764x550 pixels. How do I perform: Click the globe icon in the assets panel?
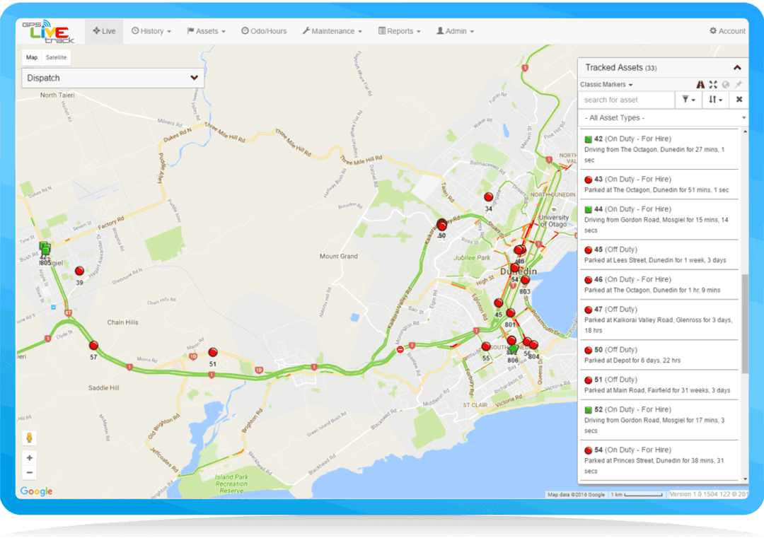pyautogui.click(x=725, y=84)
